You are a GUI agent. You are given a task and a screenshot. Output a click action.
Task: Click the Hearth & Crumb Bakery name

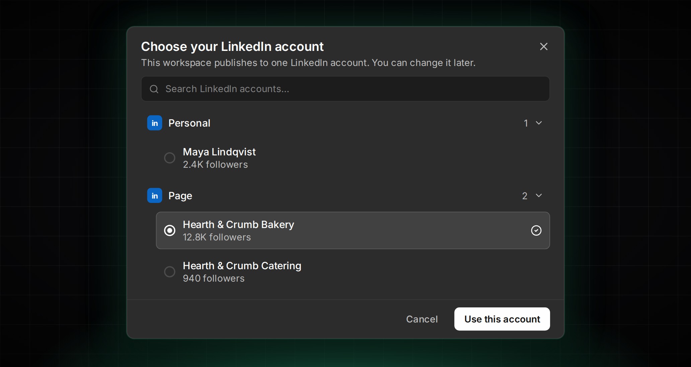[x=238, y=224]
